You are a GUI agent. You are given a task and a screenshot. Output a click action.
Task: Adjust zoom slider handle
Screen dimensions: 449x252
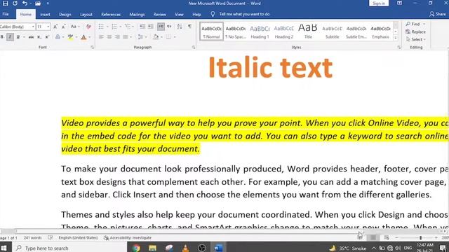pyautogui.click(x=420, y=237)
